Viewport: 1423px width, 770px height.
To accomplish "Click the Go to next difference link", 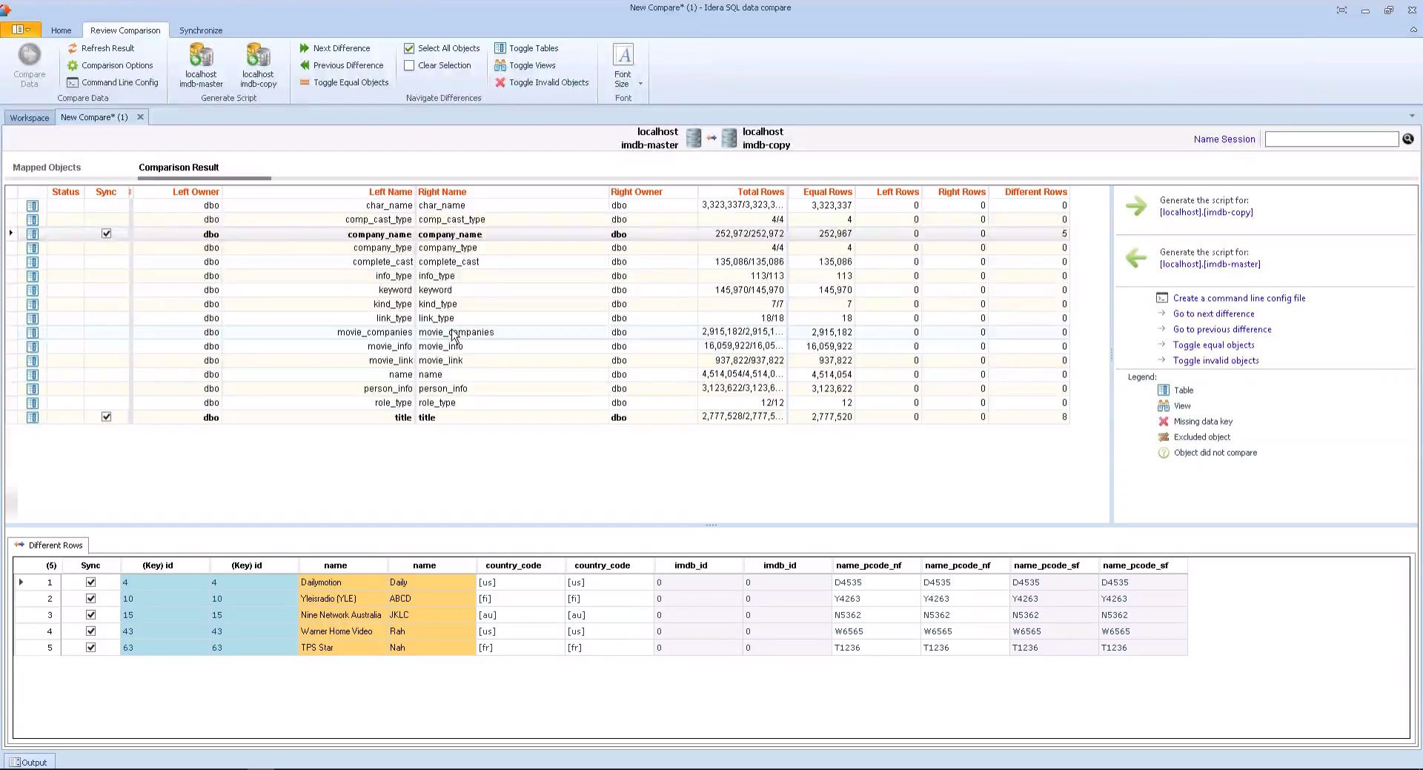I will coord(1213,313).
